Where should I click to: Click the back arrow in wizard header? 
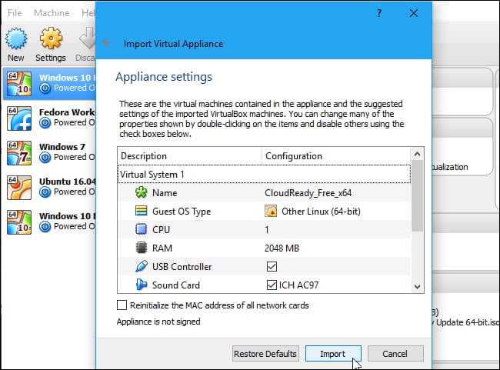(x=107, y=43)
